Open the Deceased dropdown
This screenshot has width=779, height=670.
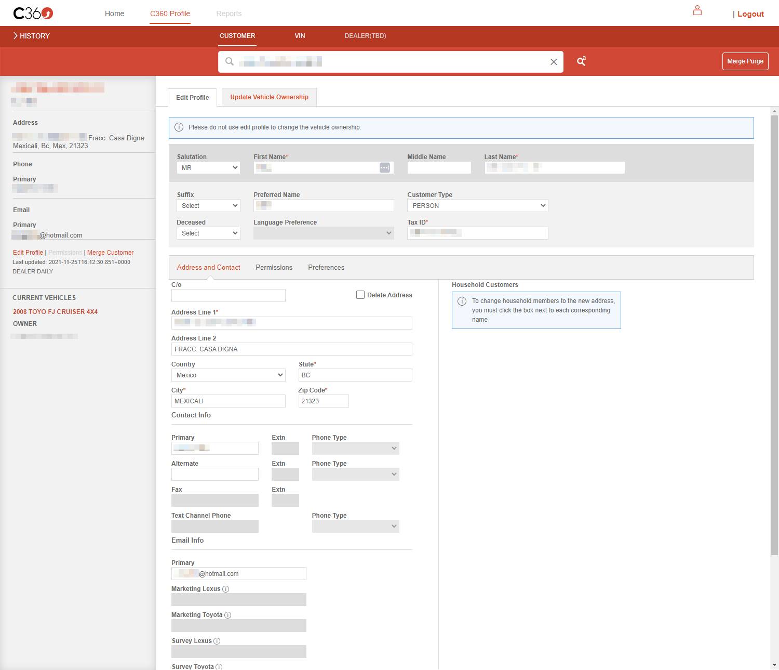coord(208,233)
